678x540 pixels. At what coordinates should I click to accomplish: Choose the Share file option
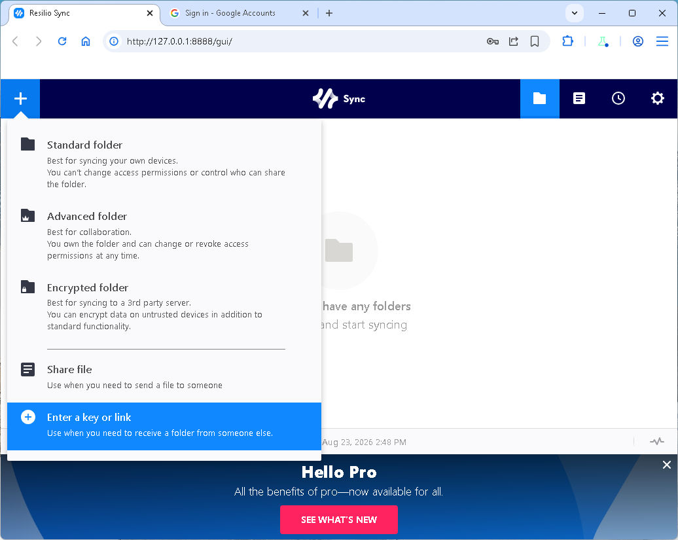(164, 376)
